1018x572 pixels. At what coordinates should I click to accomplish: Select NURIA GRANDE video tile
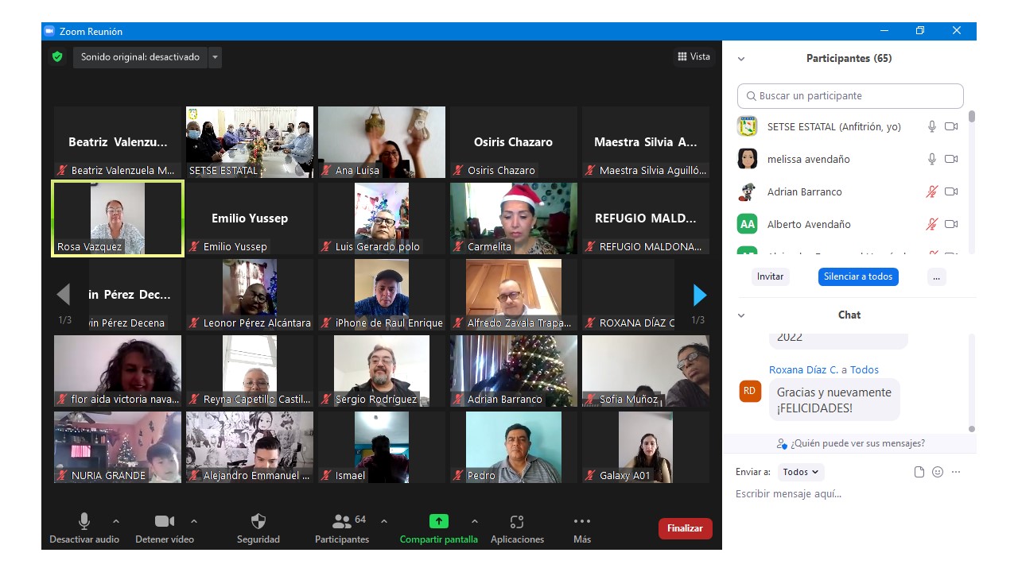coord(118,447)
